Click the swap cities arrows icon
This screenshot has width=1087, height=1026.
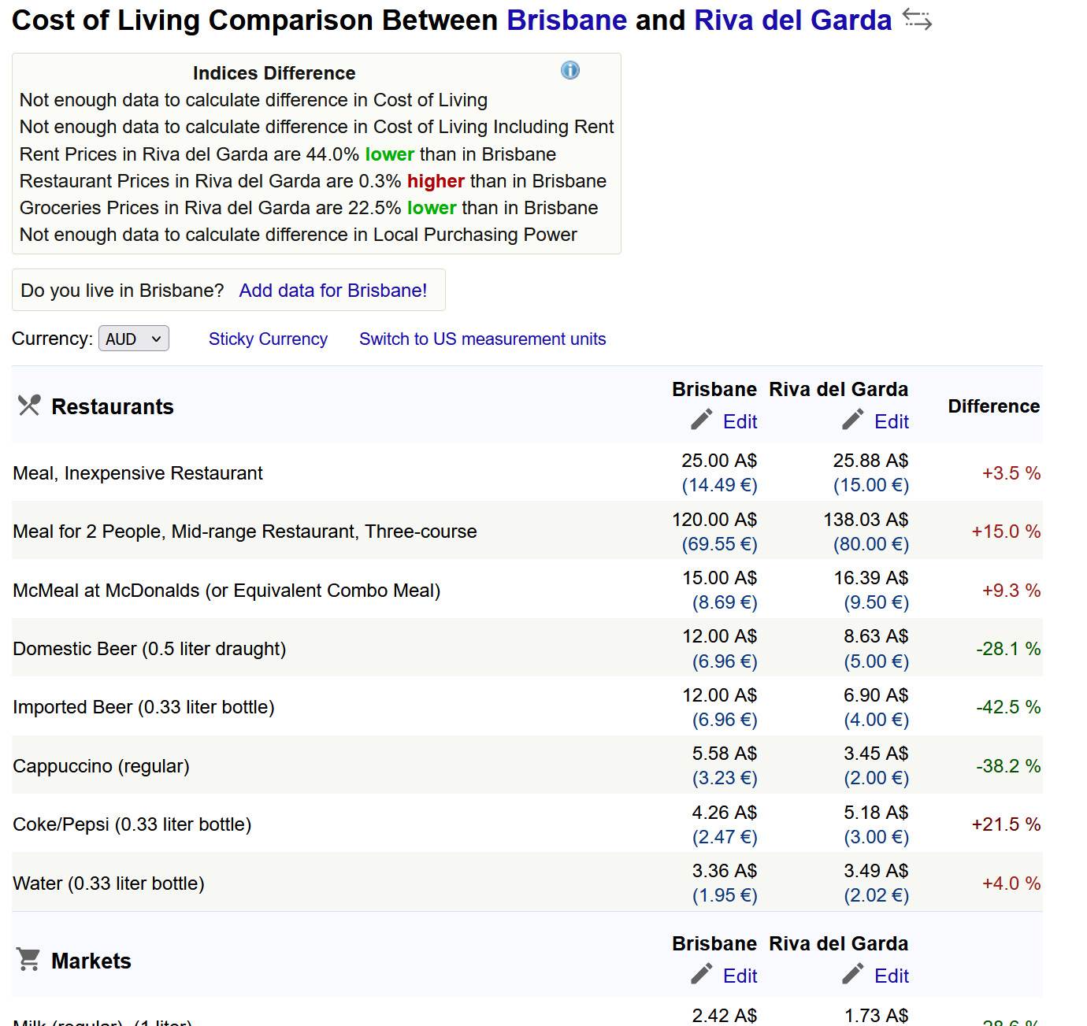pos(917,20)
